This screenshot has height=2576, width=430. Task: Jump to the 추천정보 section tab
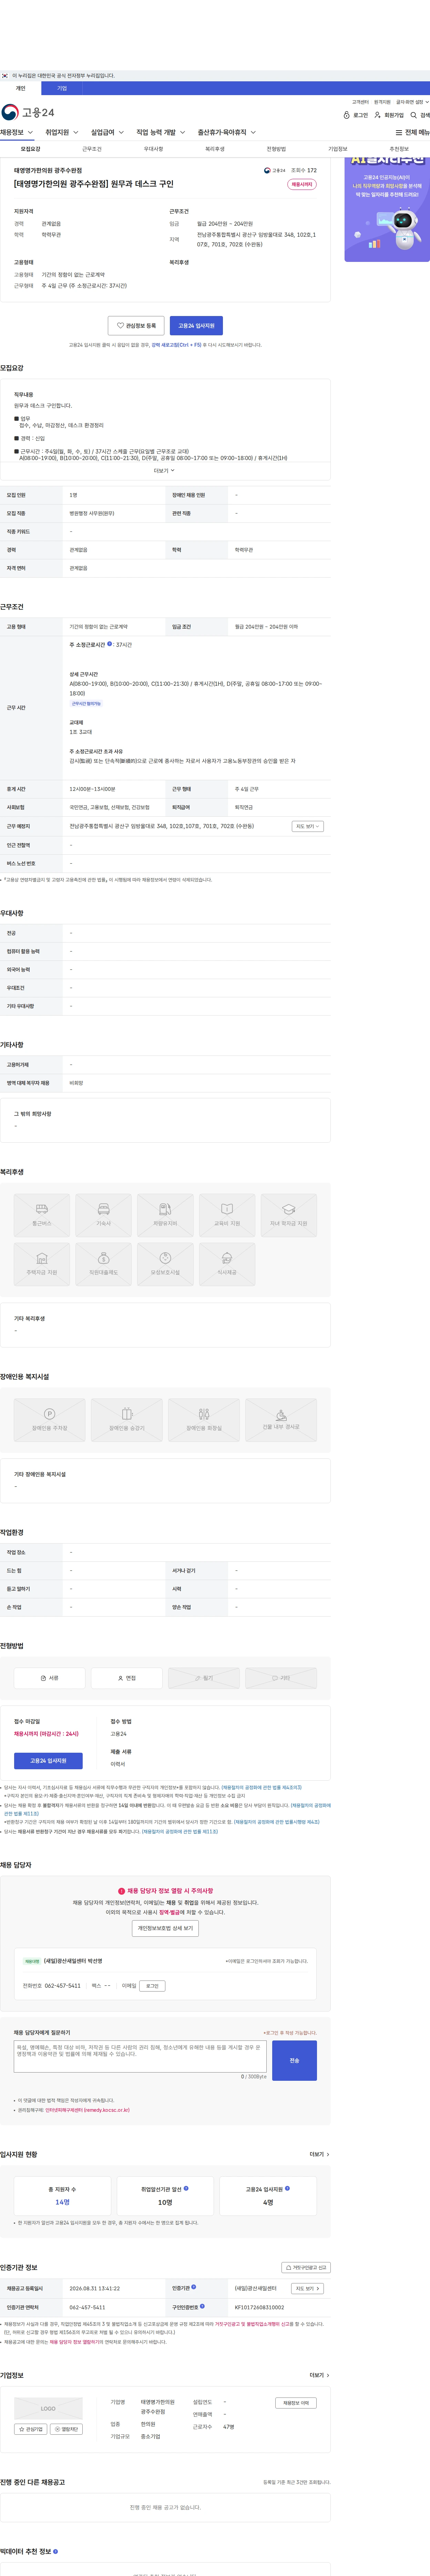(x=399, y=149)
